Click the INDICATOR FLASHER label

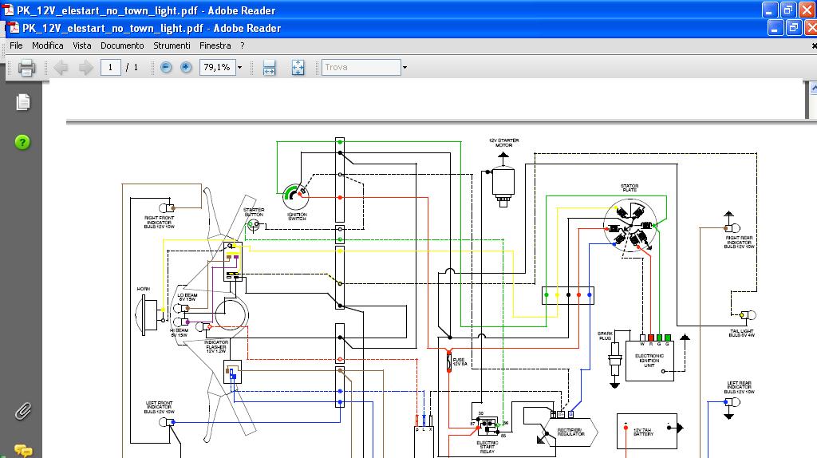tap(215, 346)
